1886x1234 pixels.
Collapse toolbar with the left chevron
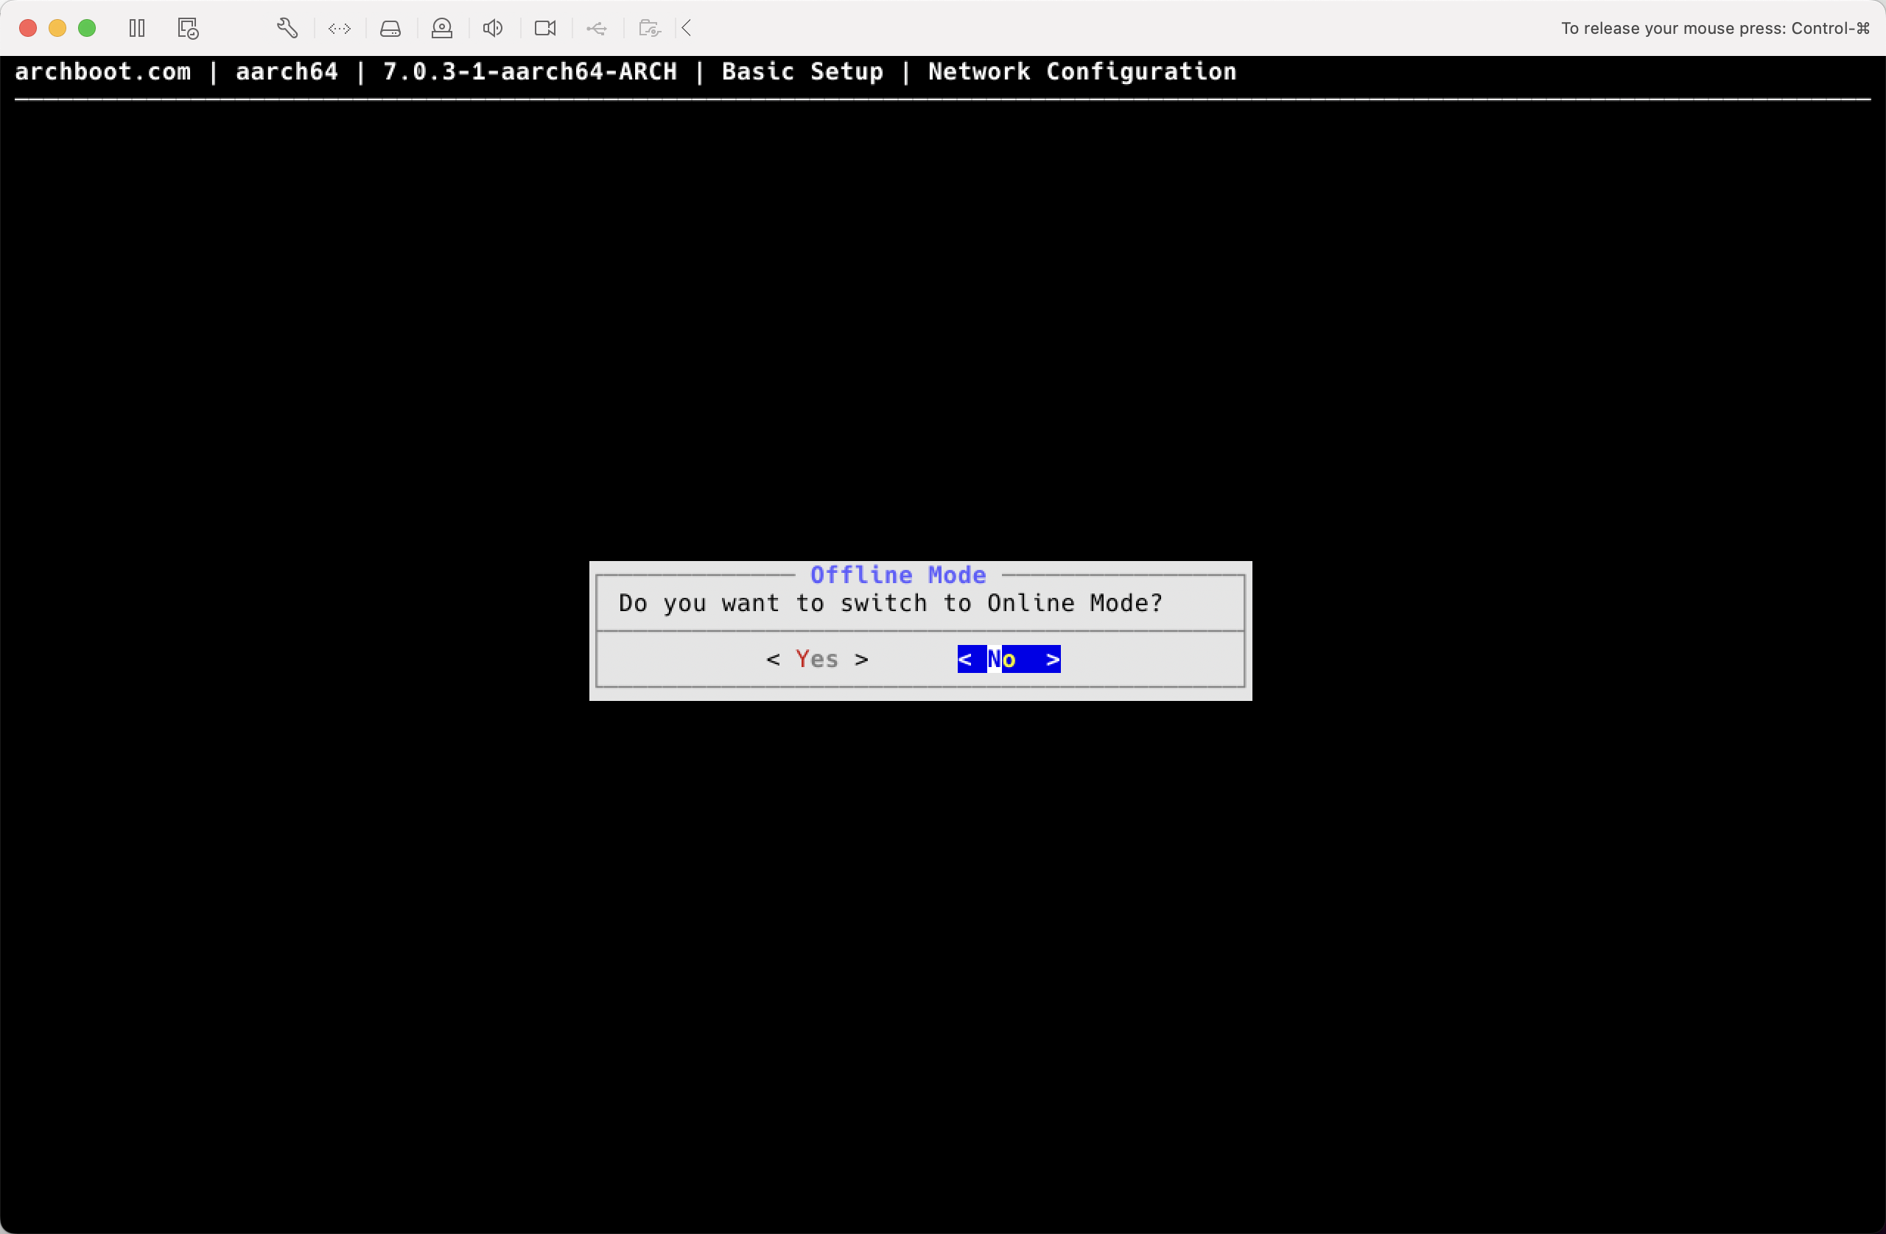[687, 29]
